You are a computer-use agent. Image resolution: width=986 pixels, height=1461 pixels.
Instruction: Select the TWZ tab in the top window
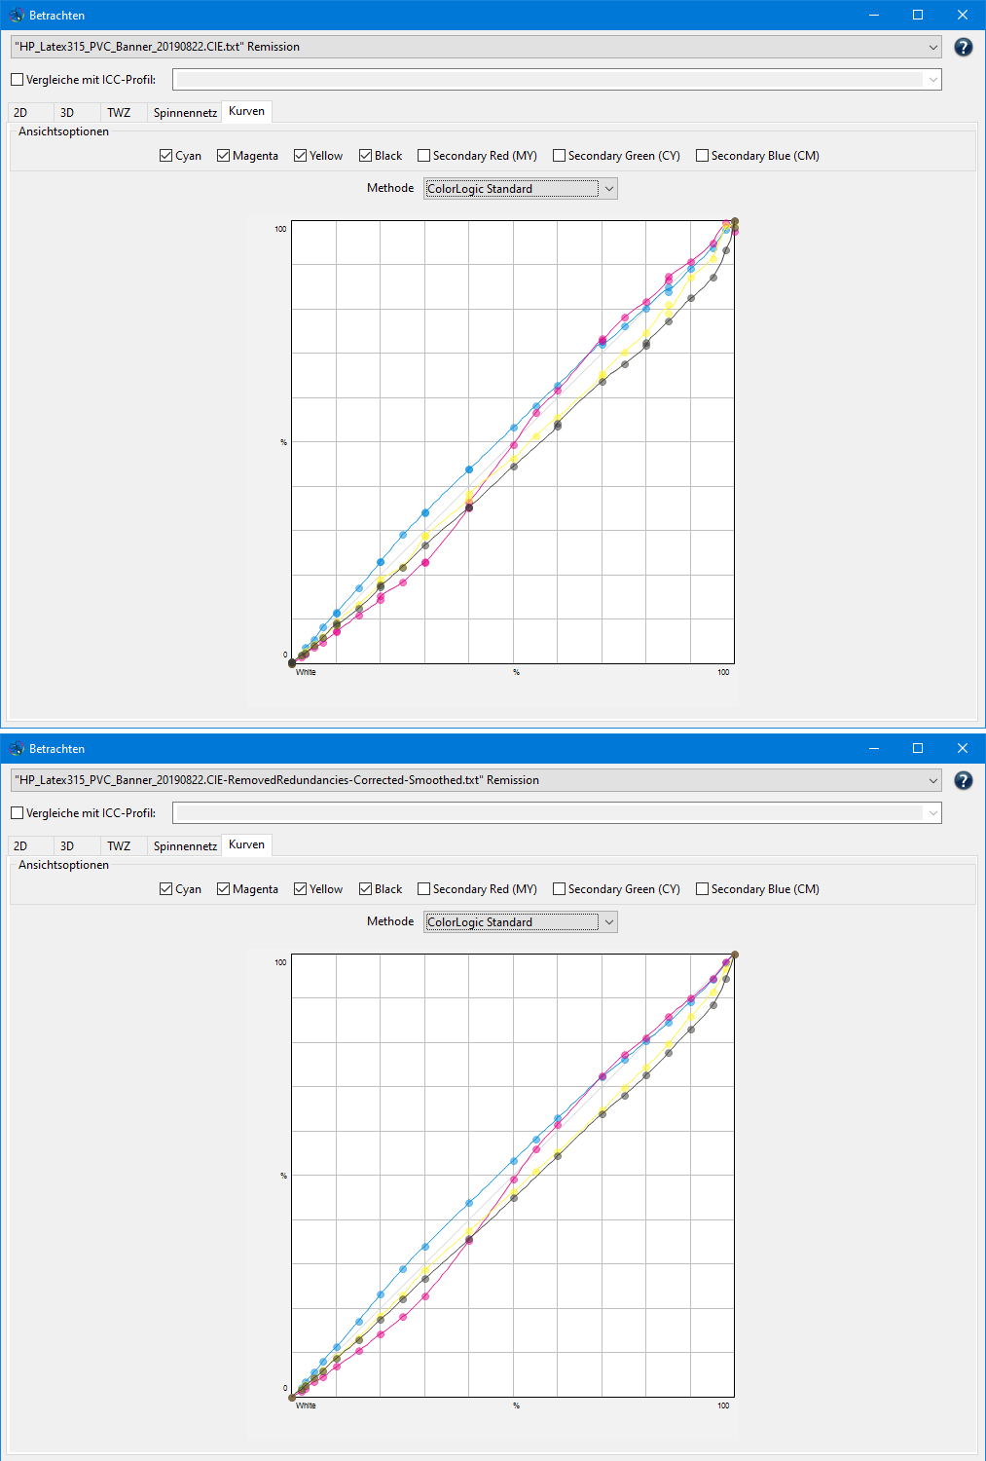(119, 113)
